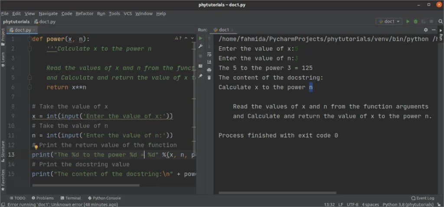Screen dimensions: 444x207
Task: Click the editor horizontal scrollbar thumb
Action: point(86,185)
